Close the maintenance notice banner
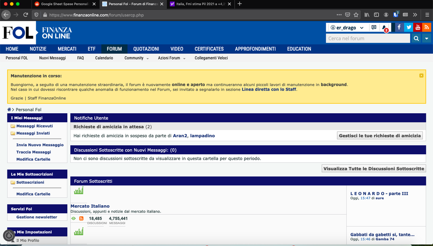 [421, 75]
